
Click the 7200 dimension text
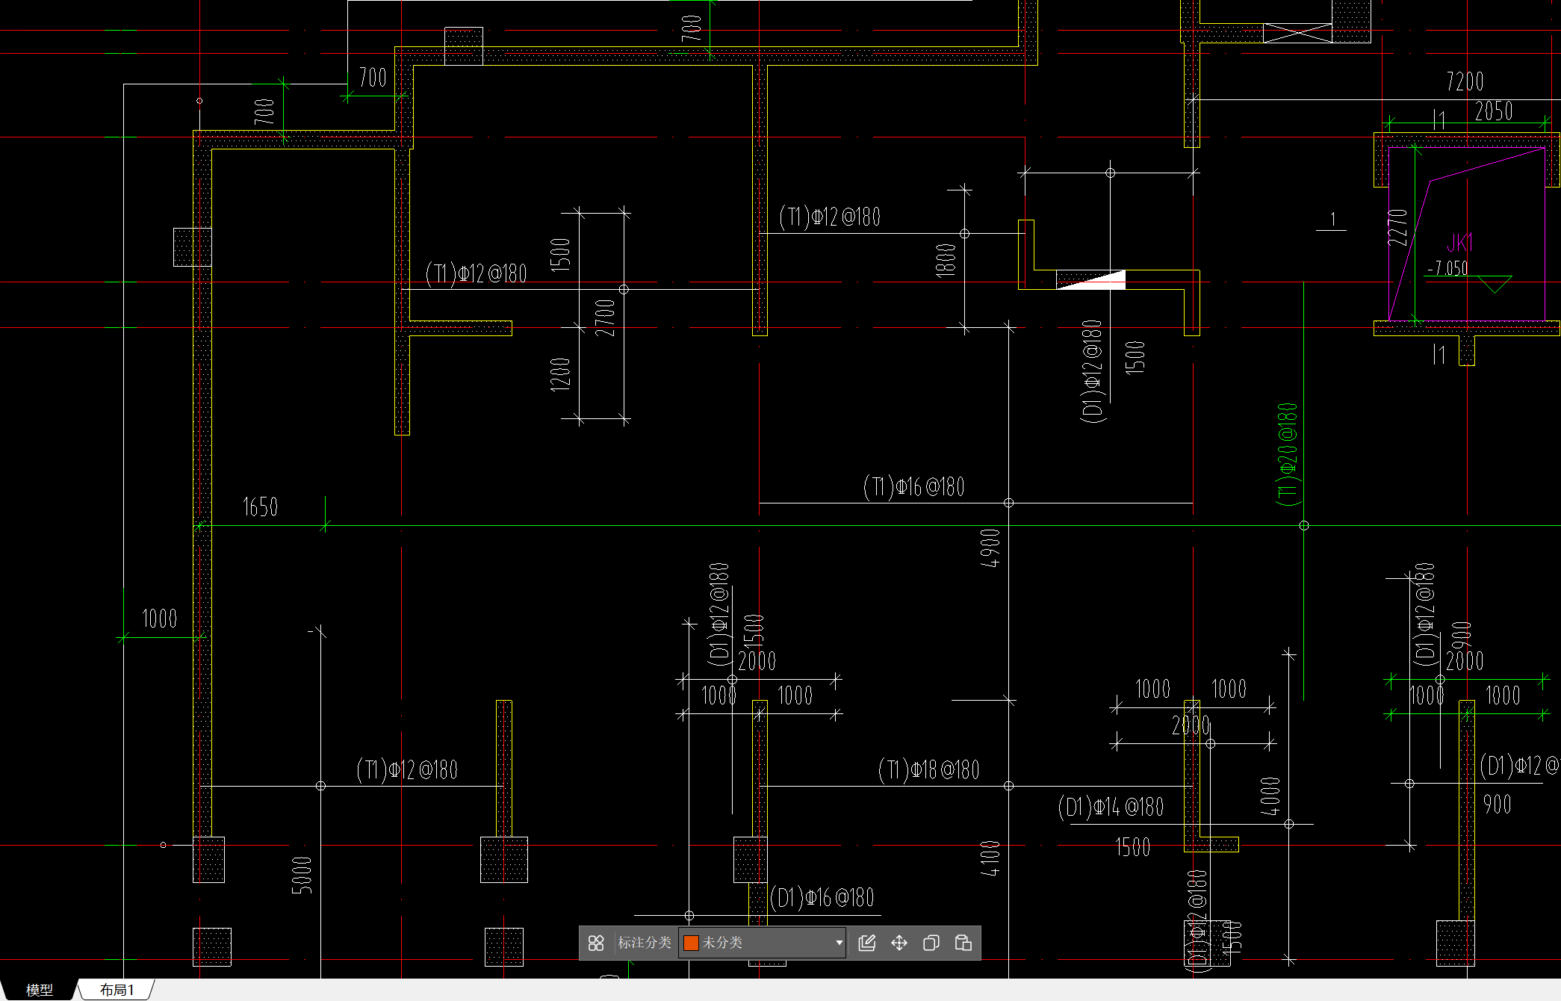[1465, 81]
